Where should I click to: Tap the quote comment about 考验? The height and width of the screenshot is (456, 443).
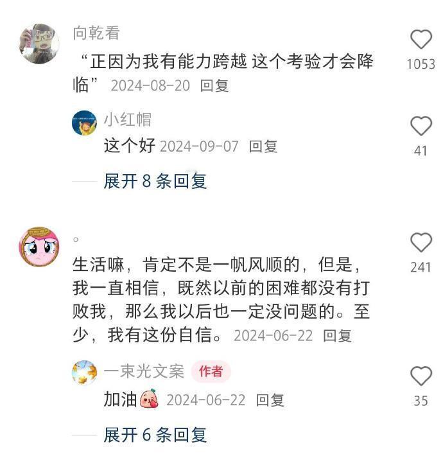[223, 73]
